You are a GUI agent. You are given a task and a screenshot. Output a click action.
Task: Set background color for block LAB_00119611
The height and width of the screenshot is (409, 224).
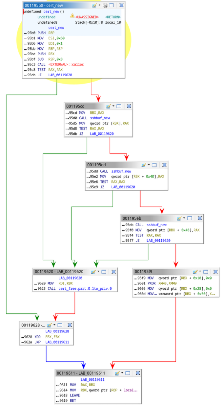tap(117, 373)
